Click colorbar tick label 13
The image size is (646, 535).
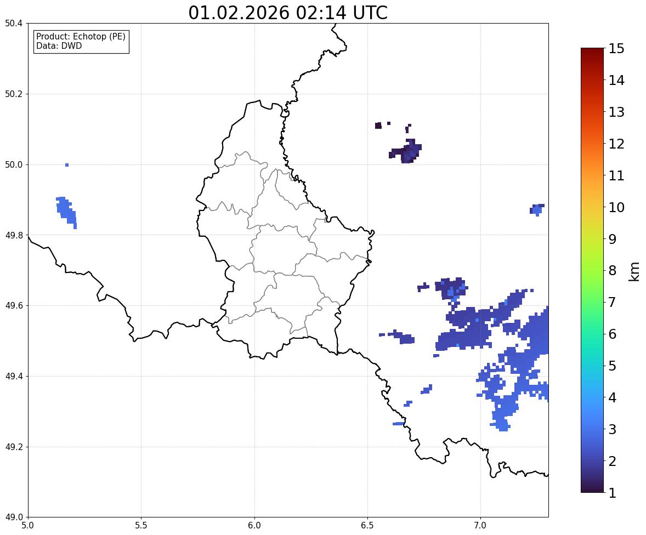click(616, 112)
